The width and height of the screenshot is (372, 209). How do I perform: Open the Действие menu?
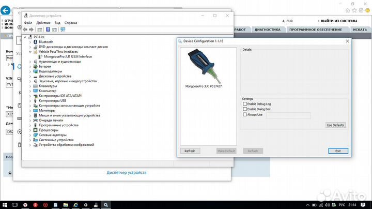click(x=43, y=23)
